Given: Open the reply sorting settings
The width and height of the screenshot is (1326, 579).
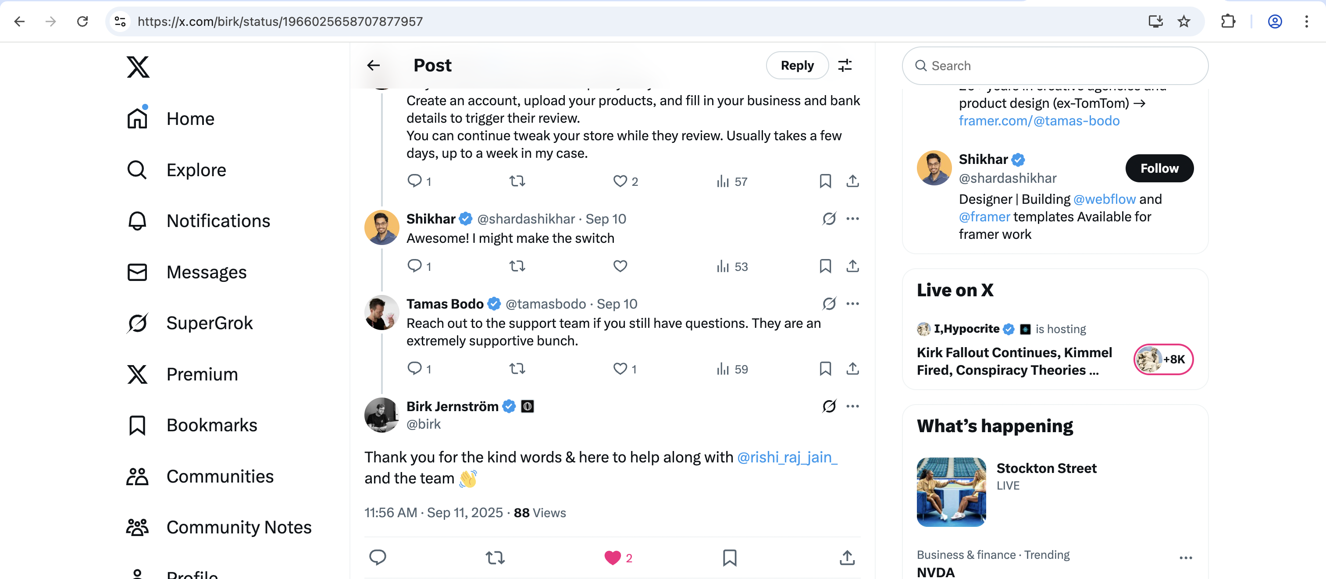Looking at the screenshot, I should coord(846,65).
